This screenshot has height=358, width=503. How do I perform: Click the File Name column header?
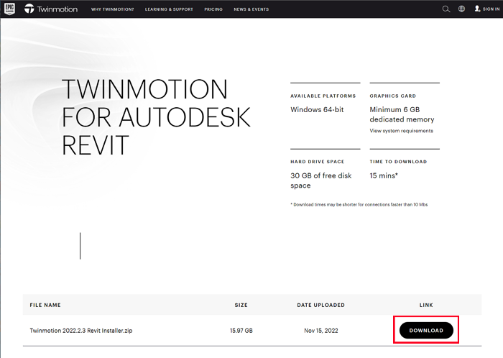[x=45, y=305]
